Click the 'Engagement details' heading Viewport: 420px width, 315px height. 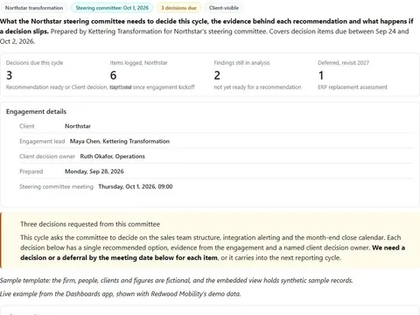(36, 112)
